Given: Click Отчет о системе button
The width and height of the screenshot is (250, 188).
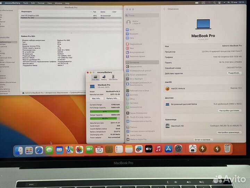Looking at the screenshot, I should coord(203,140).
